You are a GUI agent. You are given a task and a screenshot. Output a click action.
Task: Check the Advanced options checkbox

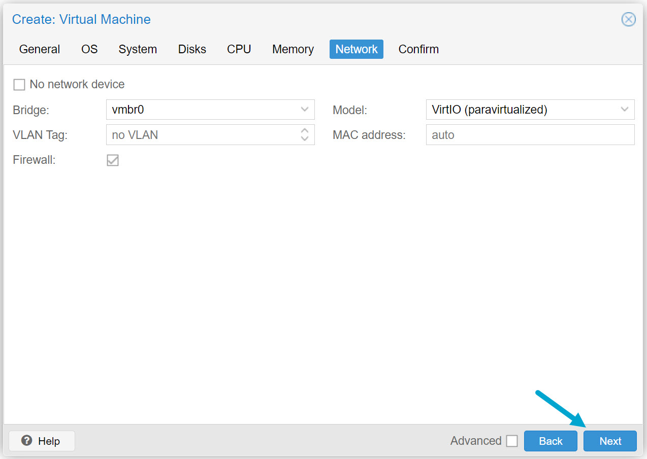pos(511,441)
